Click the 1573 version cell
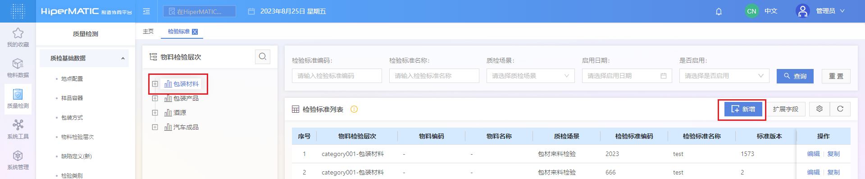 coord(747,154)
